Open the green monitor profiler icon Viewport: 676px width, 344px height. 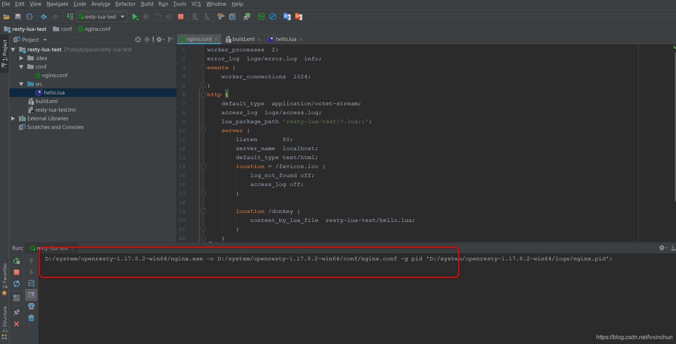coord(261,17)
